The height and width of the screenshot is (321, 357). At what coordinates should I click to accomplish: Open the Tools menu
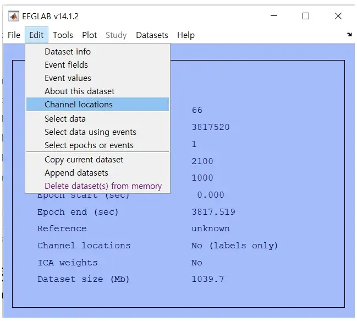tap(63, 35)
